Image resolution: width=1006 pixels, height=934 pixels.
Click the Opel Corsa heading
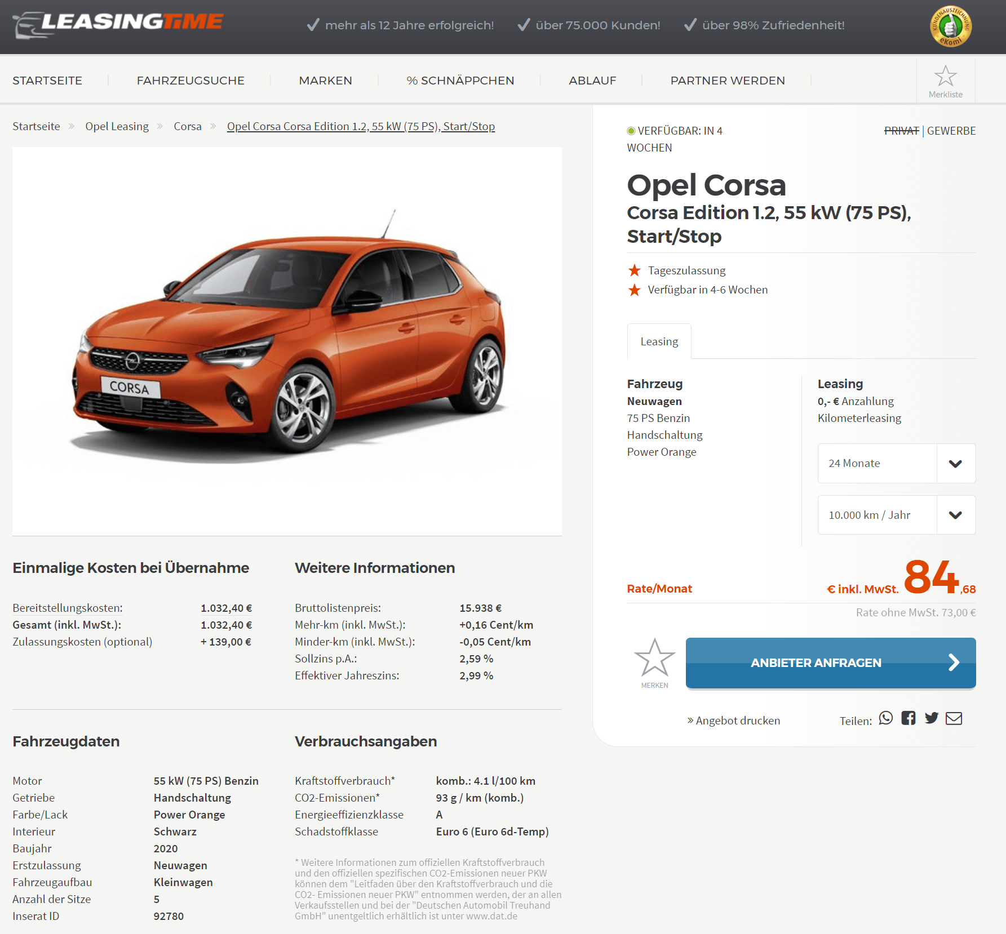706,185
